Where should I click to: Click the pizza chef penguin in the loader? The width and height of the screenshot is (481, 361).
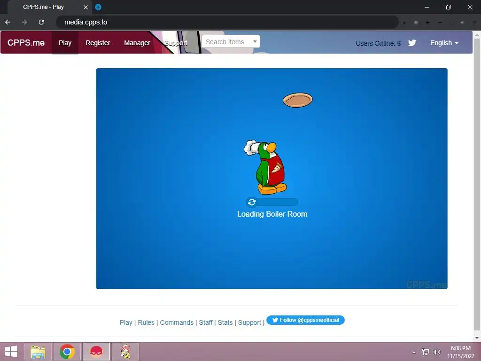[266, 167]
